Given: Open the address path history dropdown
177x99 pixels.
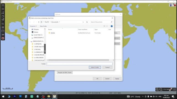Looking at the screenshot, I should coord(83,22).
